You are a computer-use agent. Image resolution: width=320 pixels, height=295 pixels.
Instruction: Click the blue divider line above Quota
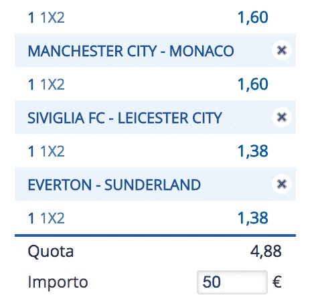[x=155, y=235]
